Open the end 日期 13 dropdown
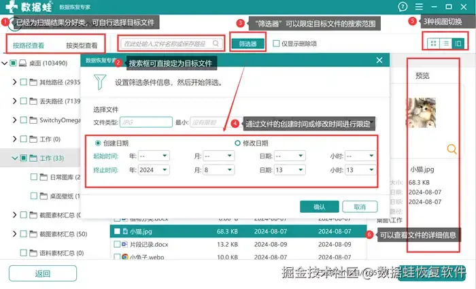 (290, 170)
